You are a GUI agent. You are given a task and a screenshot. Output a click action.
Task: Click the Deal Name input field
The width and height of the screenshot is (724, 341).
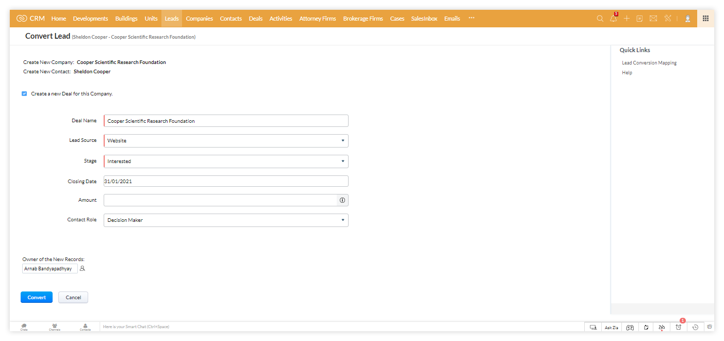click(x=226, y=121)
